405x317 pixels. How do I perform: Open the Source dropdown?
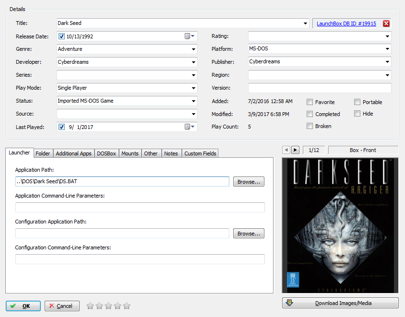(x=193, y=114)
